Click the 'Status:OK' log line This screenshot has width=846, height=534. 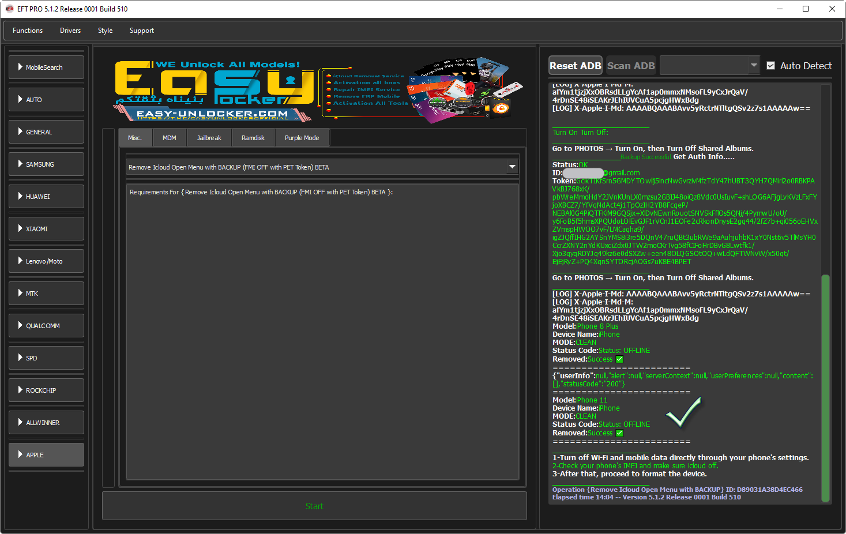point(570,164)
